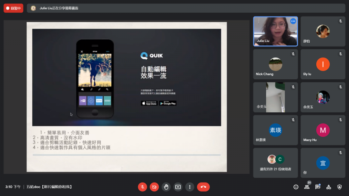The image size is (349, 196).
Task: Click the clock time 3:10 下午
Action: tap(13, 187)
